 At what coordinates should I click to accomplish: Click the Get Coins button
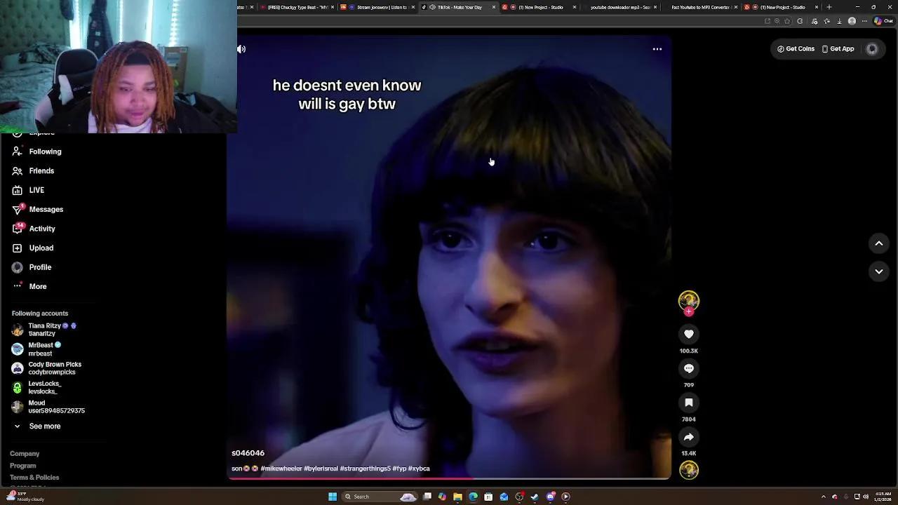pos(796,49)
